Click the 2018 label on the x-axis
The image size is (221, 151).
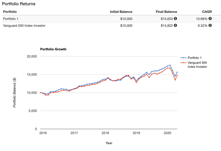(105, 133)
